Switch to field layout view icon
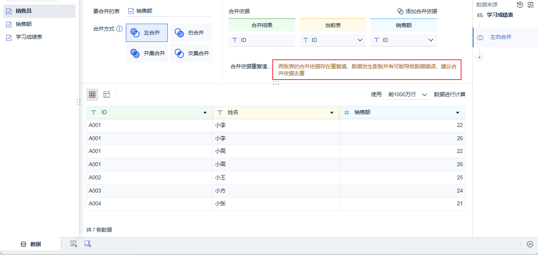Viewport: 538px width, 255px height. tap(107, 94)
